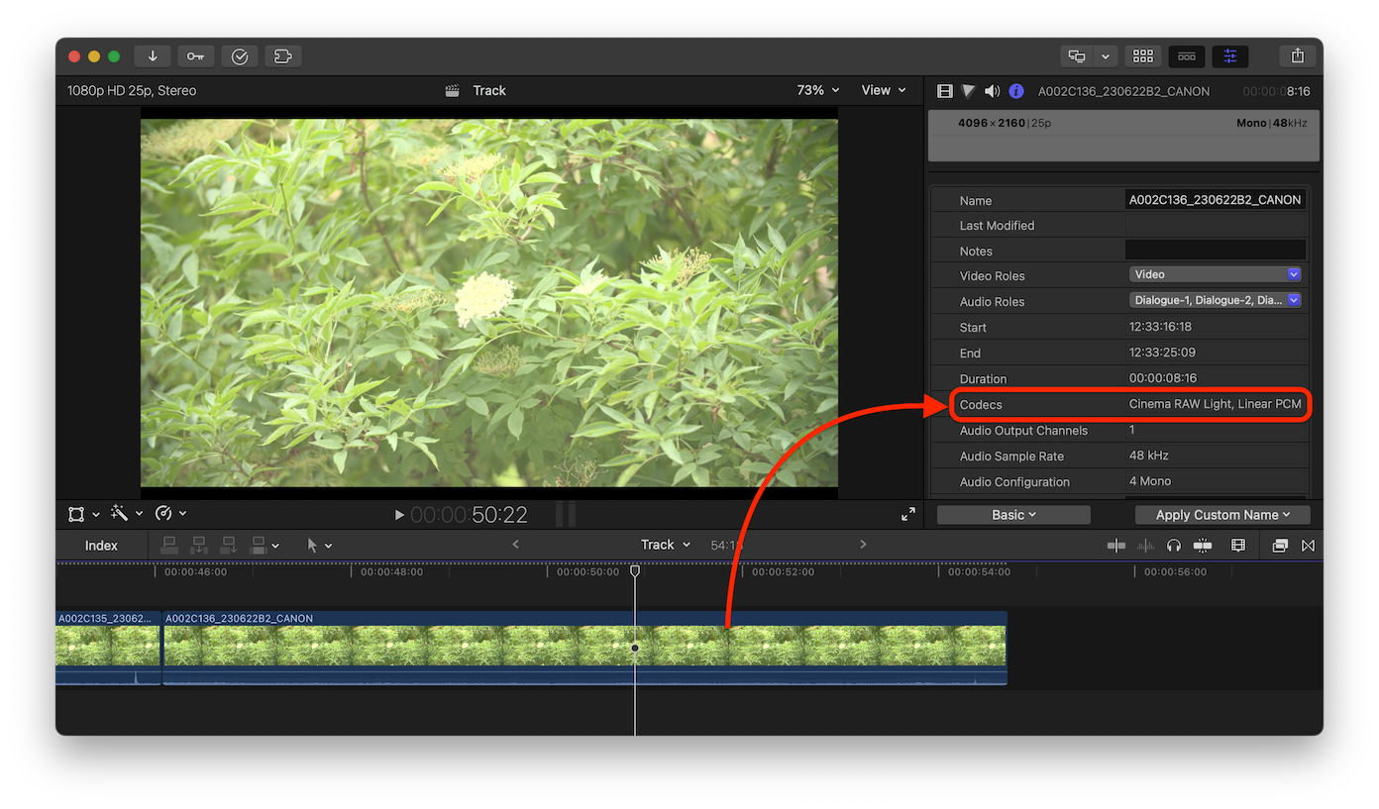Overwrite with selected clip icon

(x=259, y=546)
